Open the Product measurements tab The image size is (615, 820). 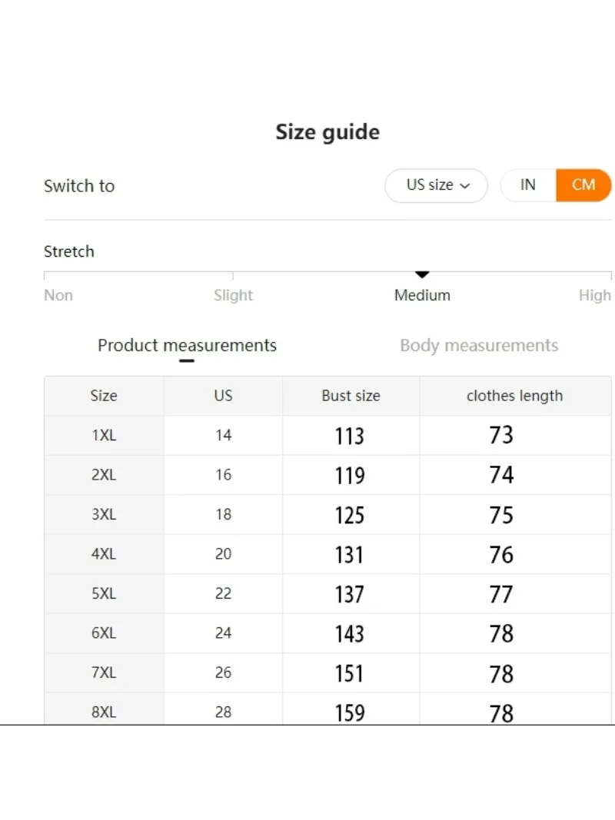[x=187, y=345]
